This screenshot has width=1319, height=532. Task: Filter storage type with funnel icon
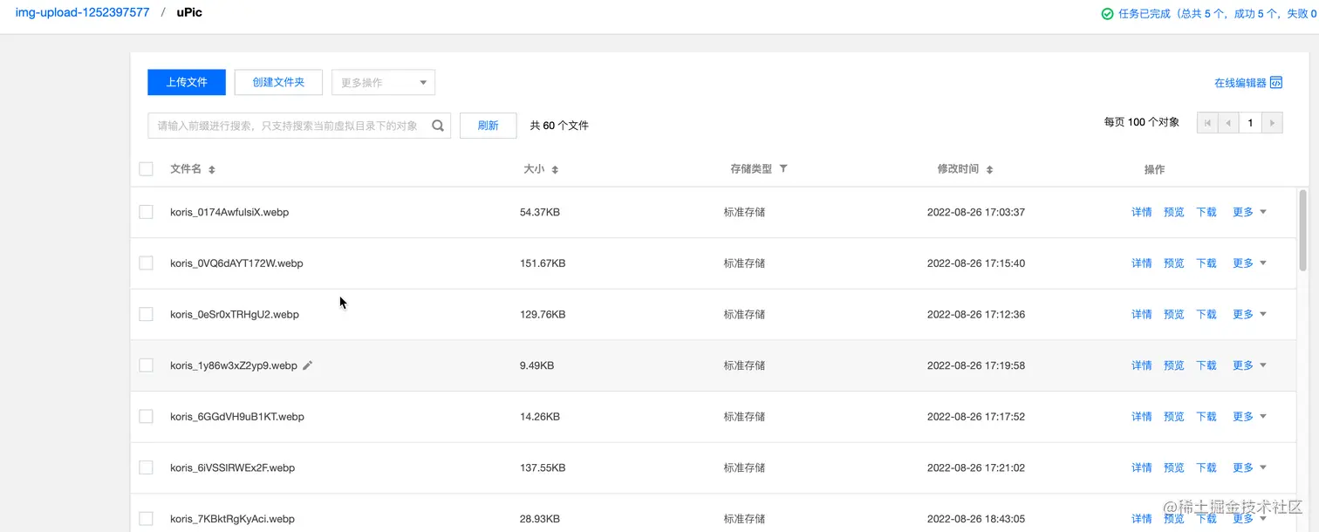click(x=783, y=168)
